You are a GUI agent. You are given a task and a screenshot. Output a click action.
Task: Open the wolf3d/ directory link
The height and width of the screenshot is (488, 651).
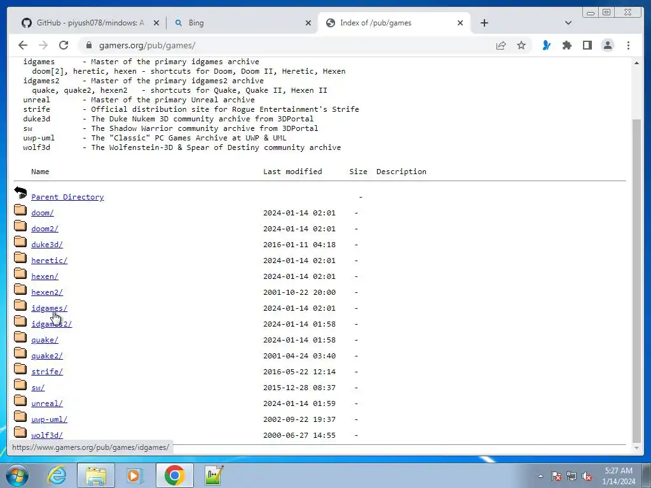[x=47, y=435]
